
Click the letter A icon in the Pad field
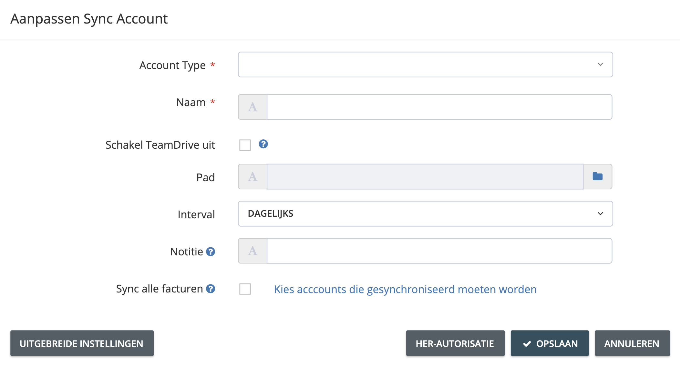(252, 176)
